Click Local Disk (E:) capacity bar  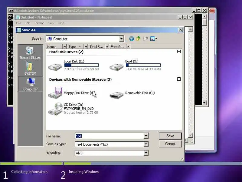81,65
